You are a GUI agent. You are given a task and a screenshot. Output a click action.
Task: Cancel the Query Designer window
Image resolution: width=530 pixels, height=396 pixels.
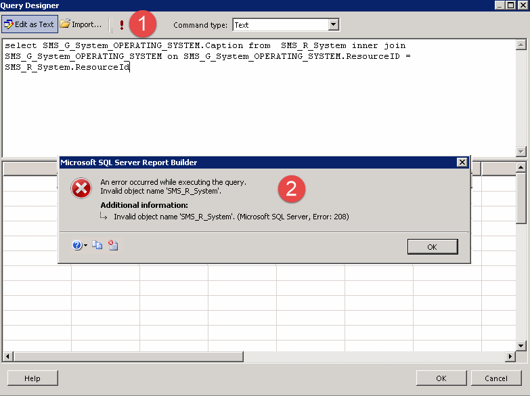click(496, 378)
